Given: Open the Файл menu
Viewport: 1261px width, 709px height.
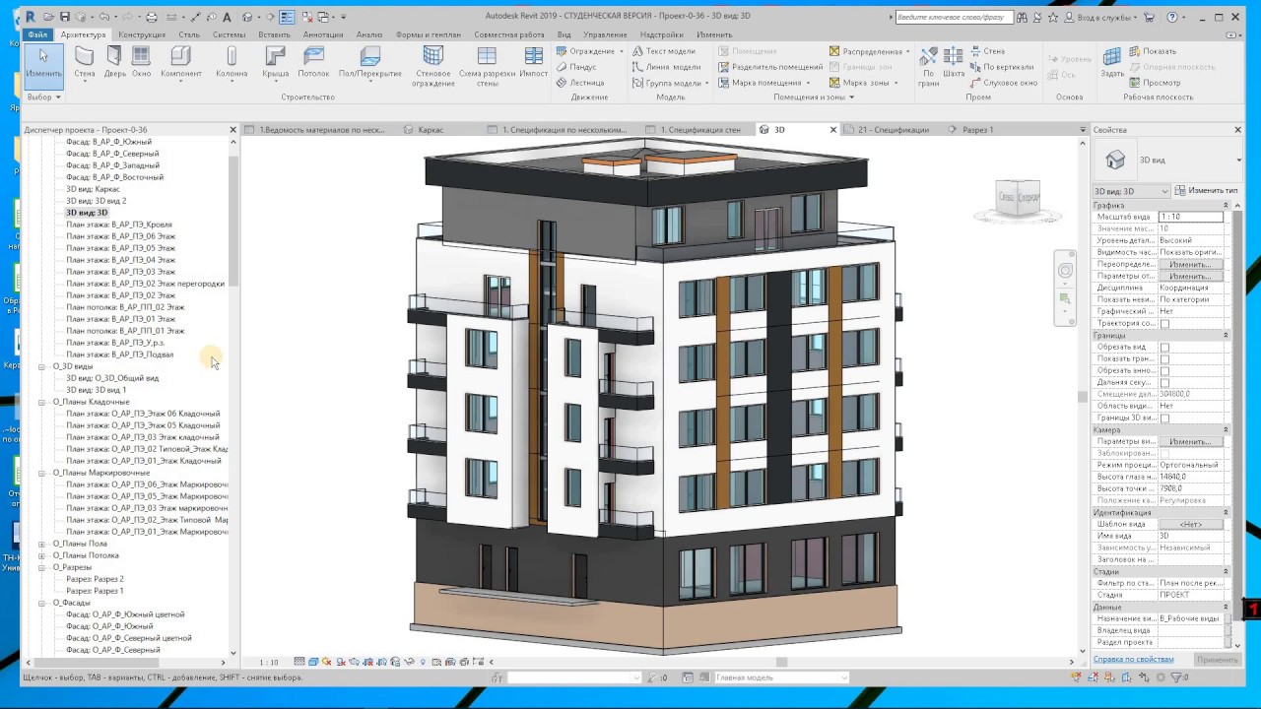Looking at the screenshot, I should coord(38,34).
